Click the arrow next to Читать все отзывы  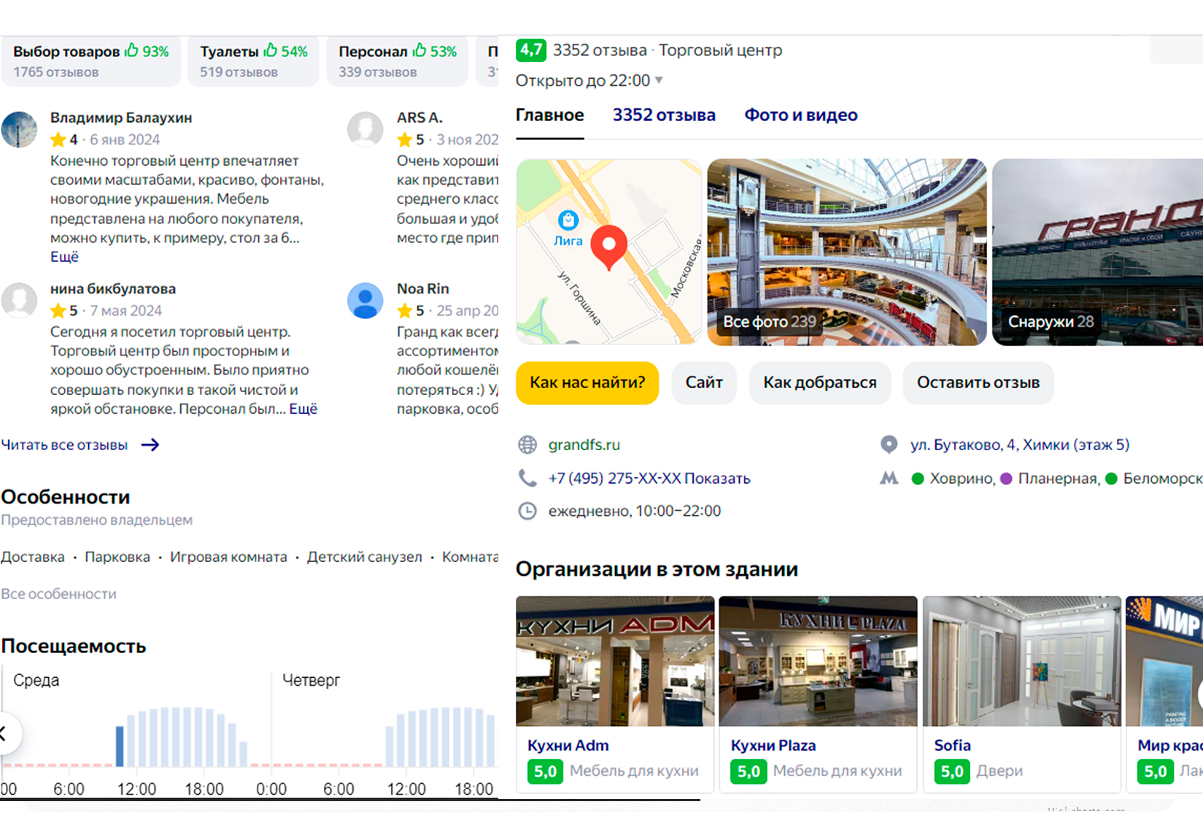coord(150,444)
